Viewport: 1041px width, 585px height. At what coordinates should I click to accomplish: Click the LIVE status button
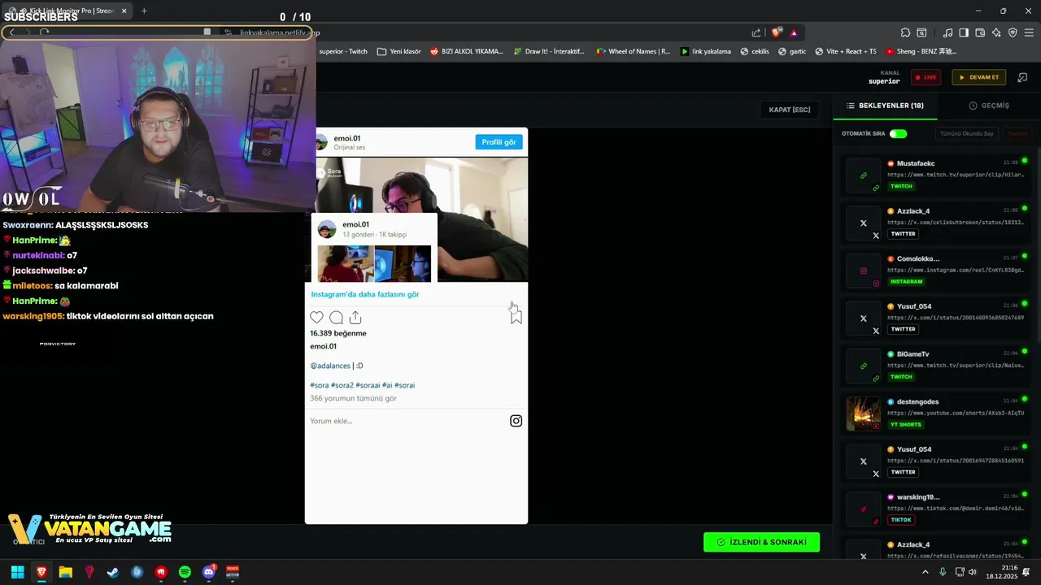pyautogui.click(x=926, y=77)
